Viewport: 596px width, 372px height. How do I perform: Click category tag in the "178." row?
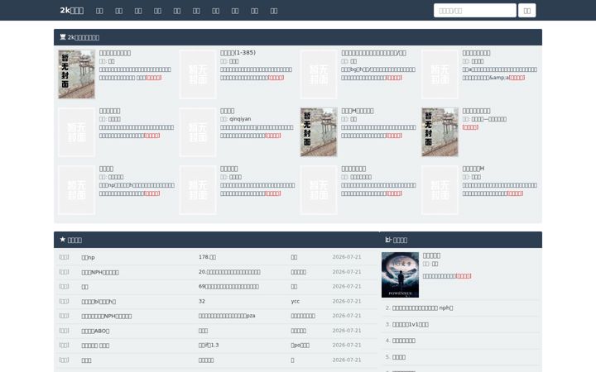[65, 257]
